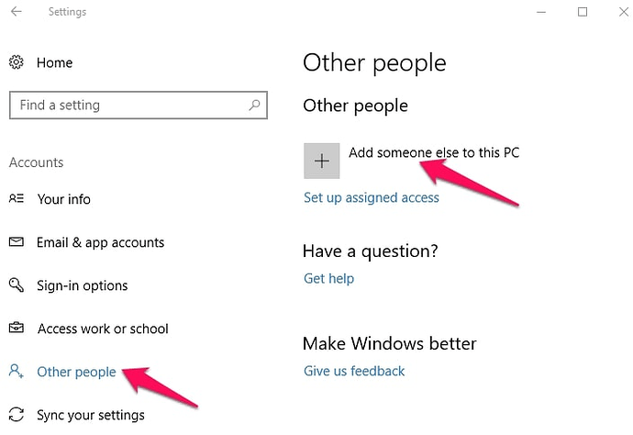Click the Home gear icon

tap(17, 62)
